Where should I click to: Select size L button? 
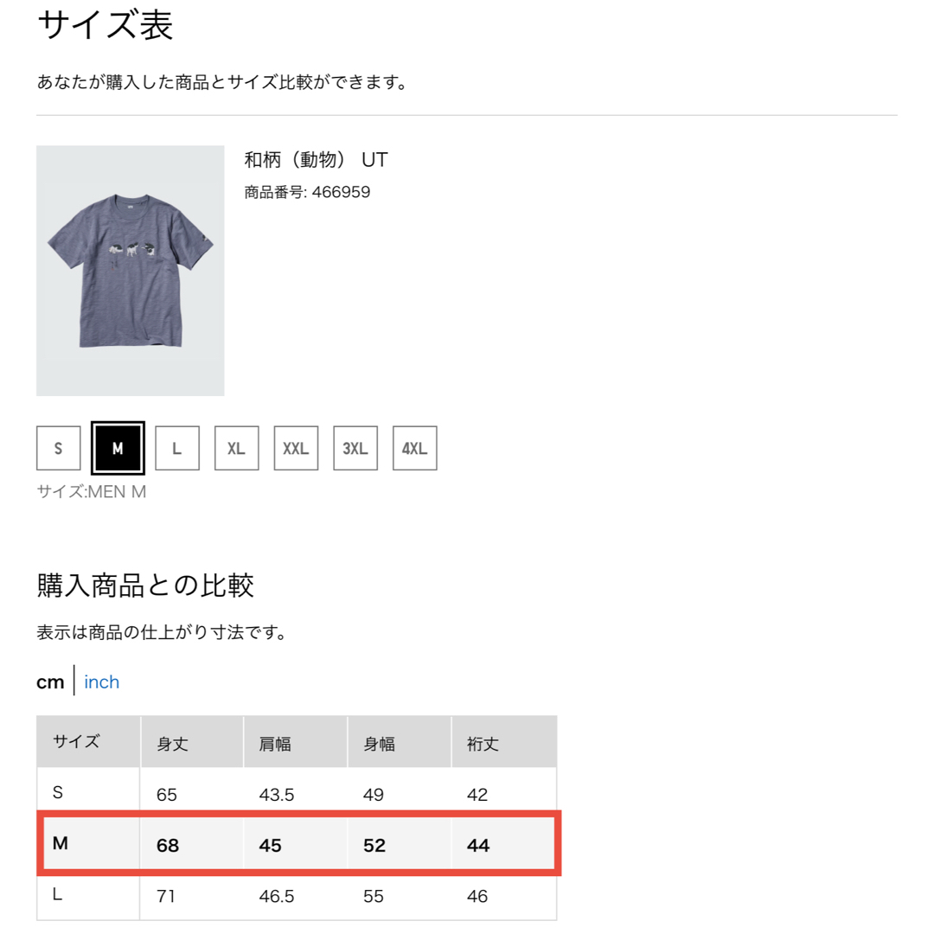177,448
